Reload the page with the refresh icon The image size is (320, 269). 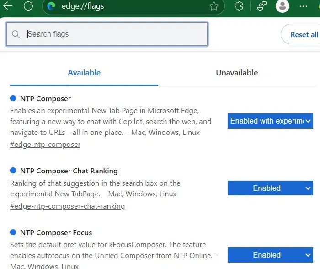click(28, 6)
